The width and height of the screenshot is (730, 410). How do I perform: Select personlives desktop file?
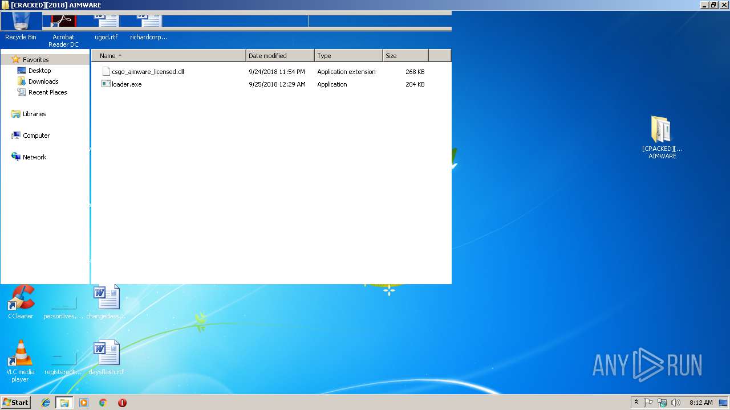tap(63, 307)
